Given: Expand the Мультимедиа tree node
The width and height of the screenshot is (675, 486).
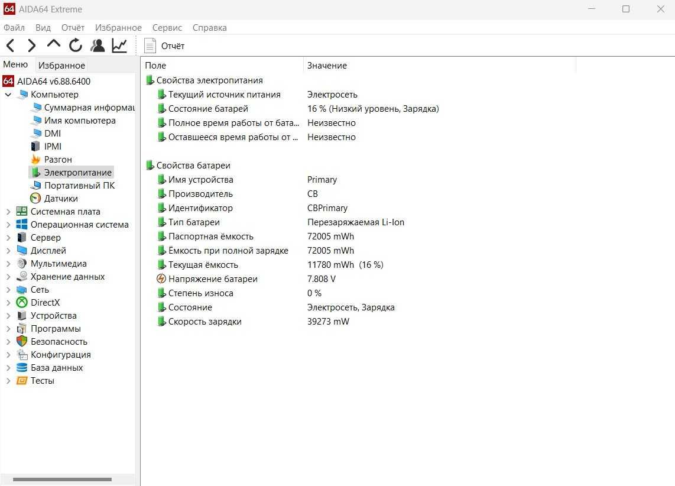Looking at the screenshot, I should click(x=8, y=264).
